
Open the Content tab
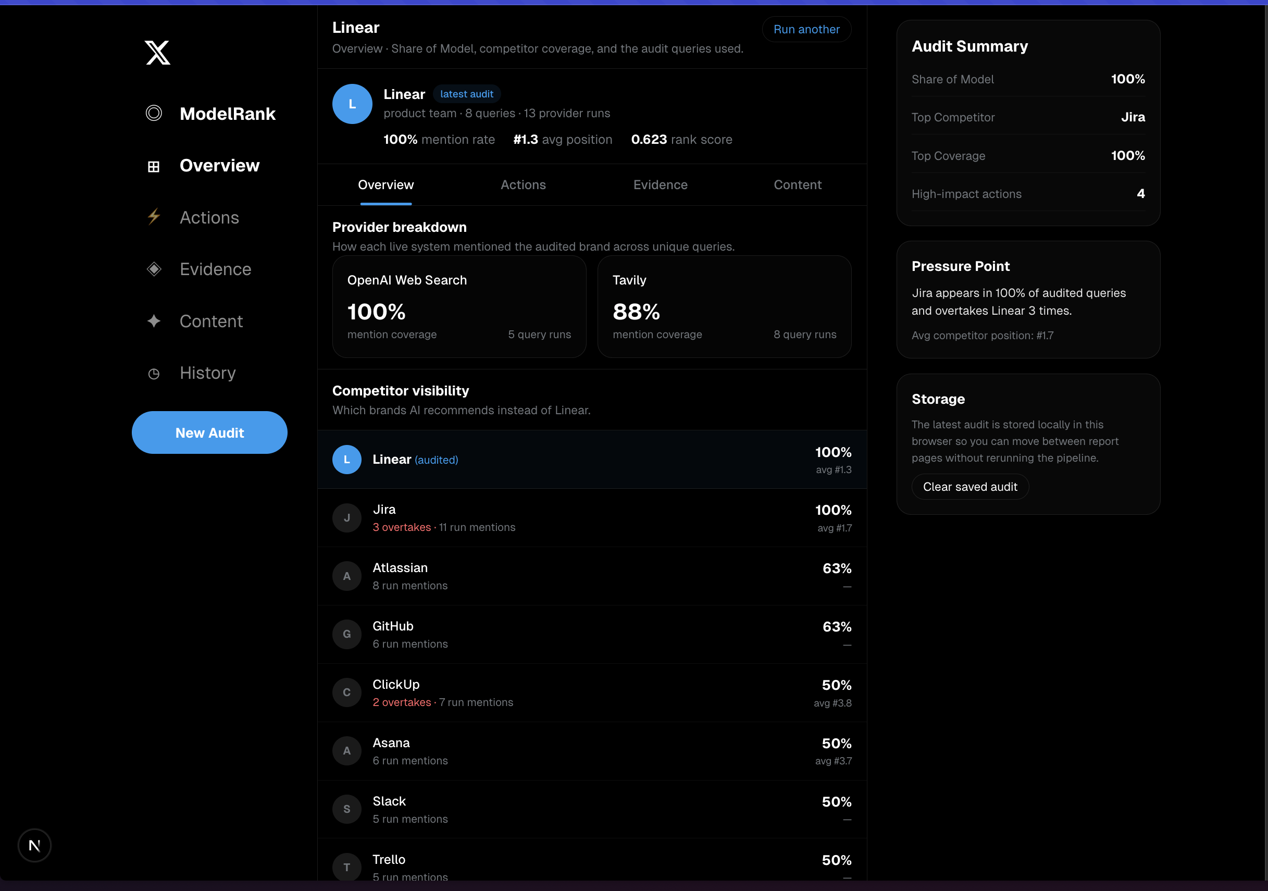point(797,185)
